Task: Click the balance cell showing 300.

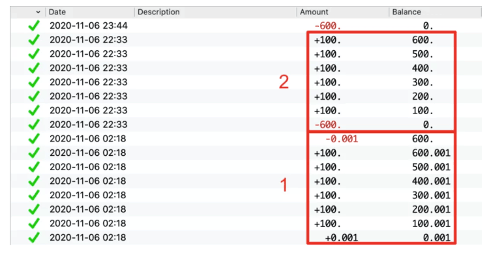Action: (x=422, y=82)
